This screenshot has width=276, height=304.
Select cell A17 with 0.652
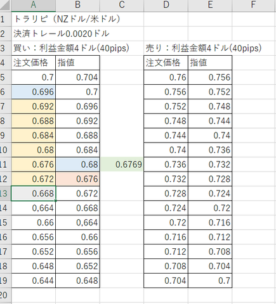(x=34, y=251)
